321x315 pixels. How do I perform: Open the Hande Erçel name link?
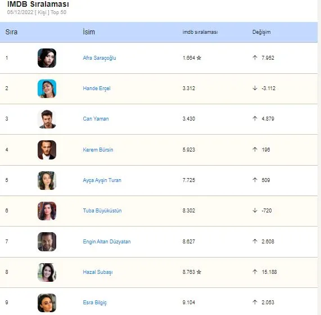click(x=97, y=88)
